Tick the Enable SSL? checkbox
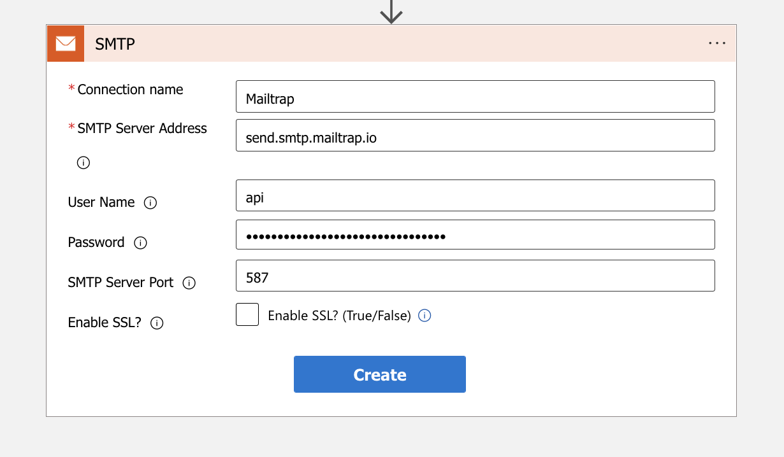This screenshot has height=457, width=784. click(x=247, y=314)
